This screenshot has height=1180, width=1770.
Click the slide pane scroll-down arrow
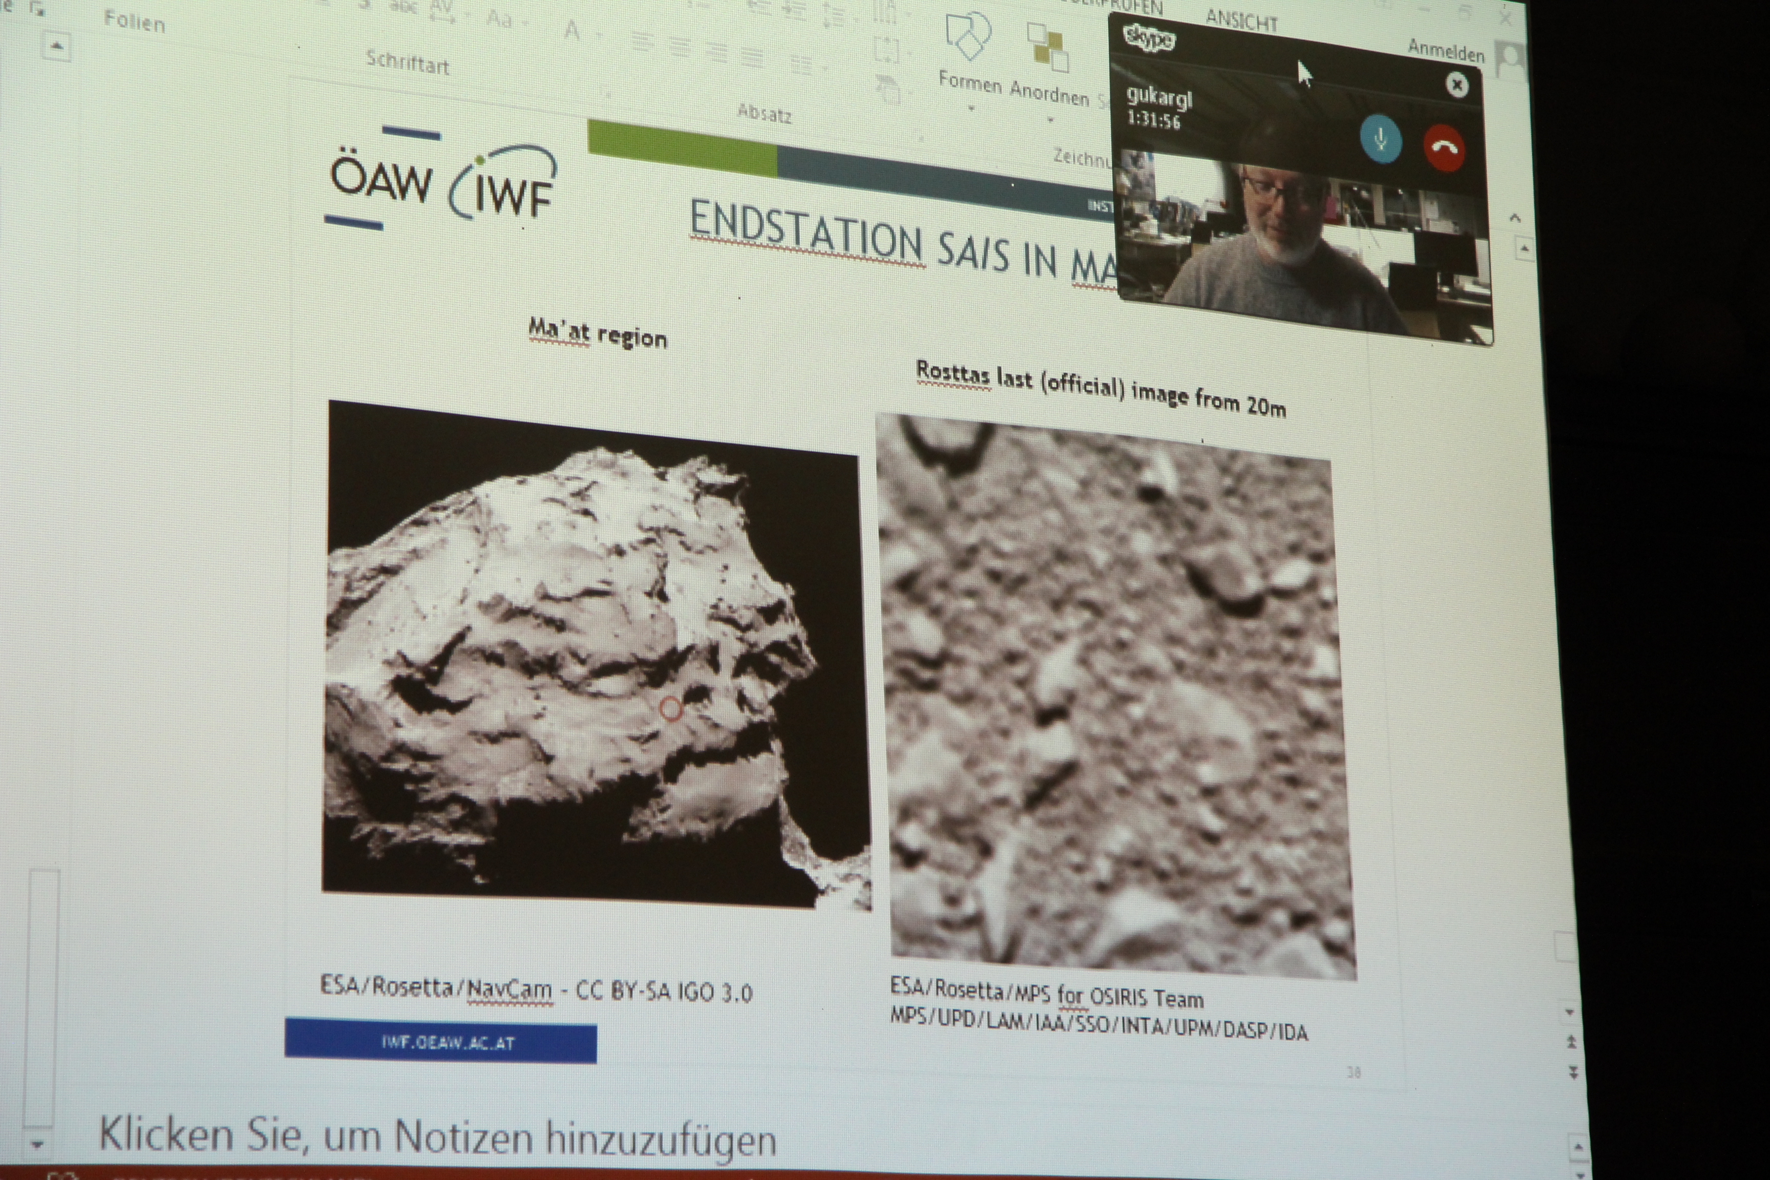(1569, 1012)
